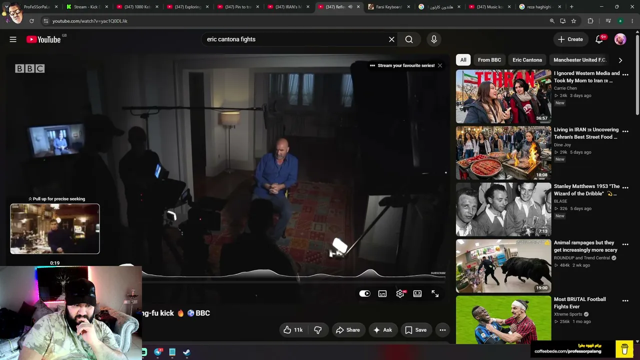Screen dimensions: 640x360
Task: Open options for 'Living in IRAN' video
Action: pyautogui.click(x=625, y=131)
